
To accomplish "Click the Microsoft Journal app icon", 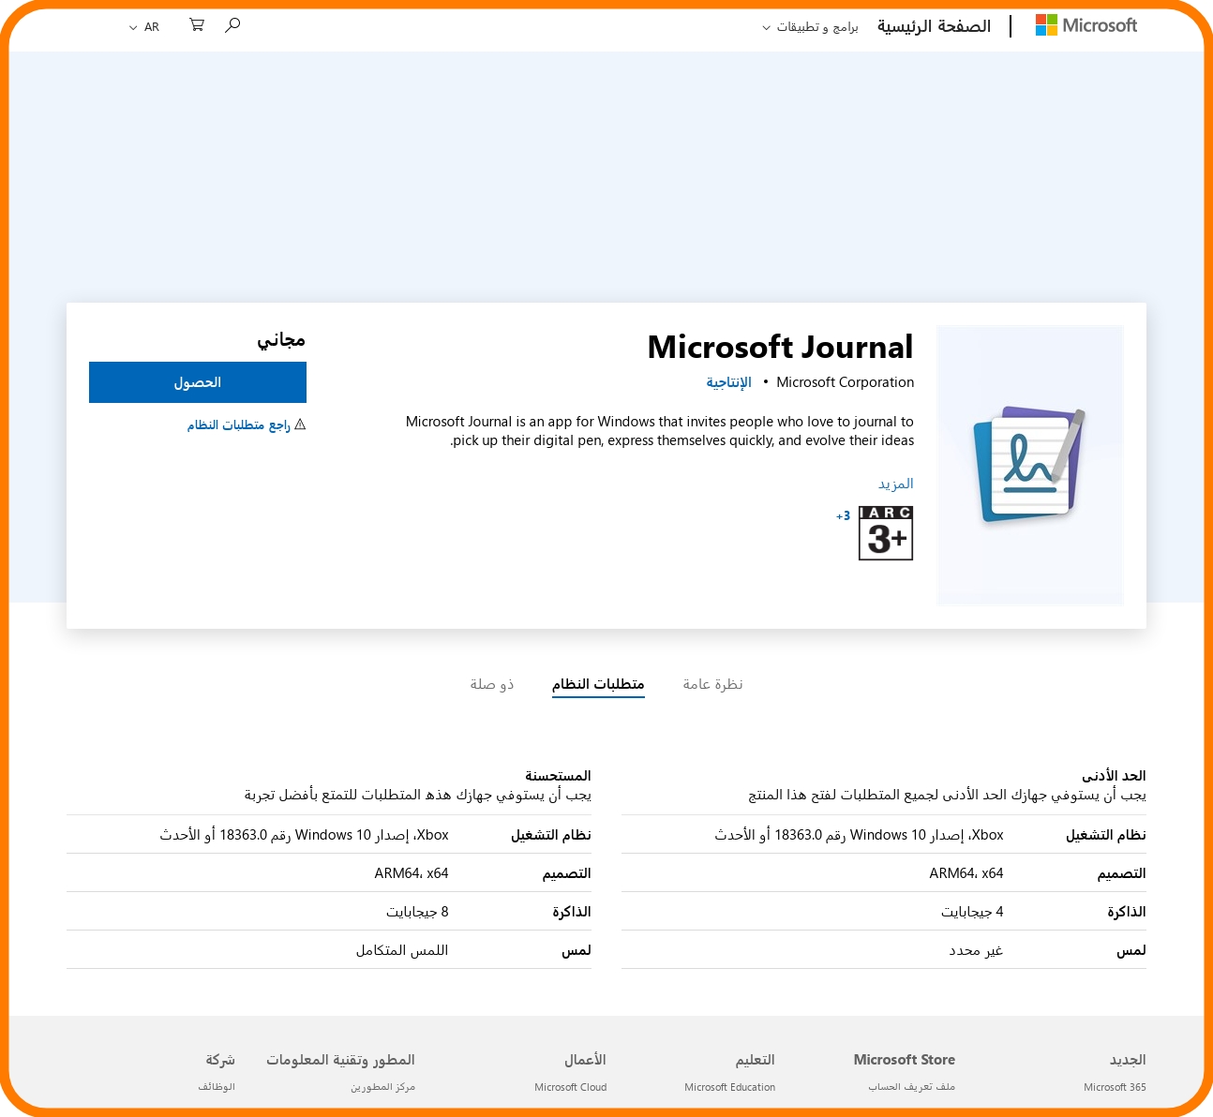I will pos(1029,465).
